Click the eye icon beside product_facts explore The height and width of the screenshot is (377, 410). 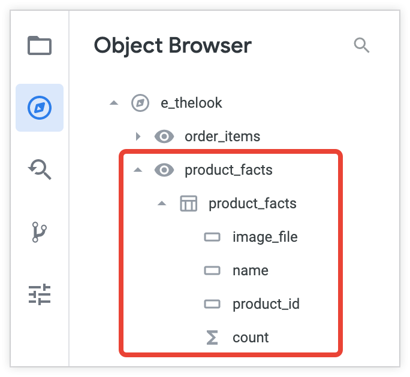coord(164,170)
